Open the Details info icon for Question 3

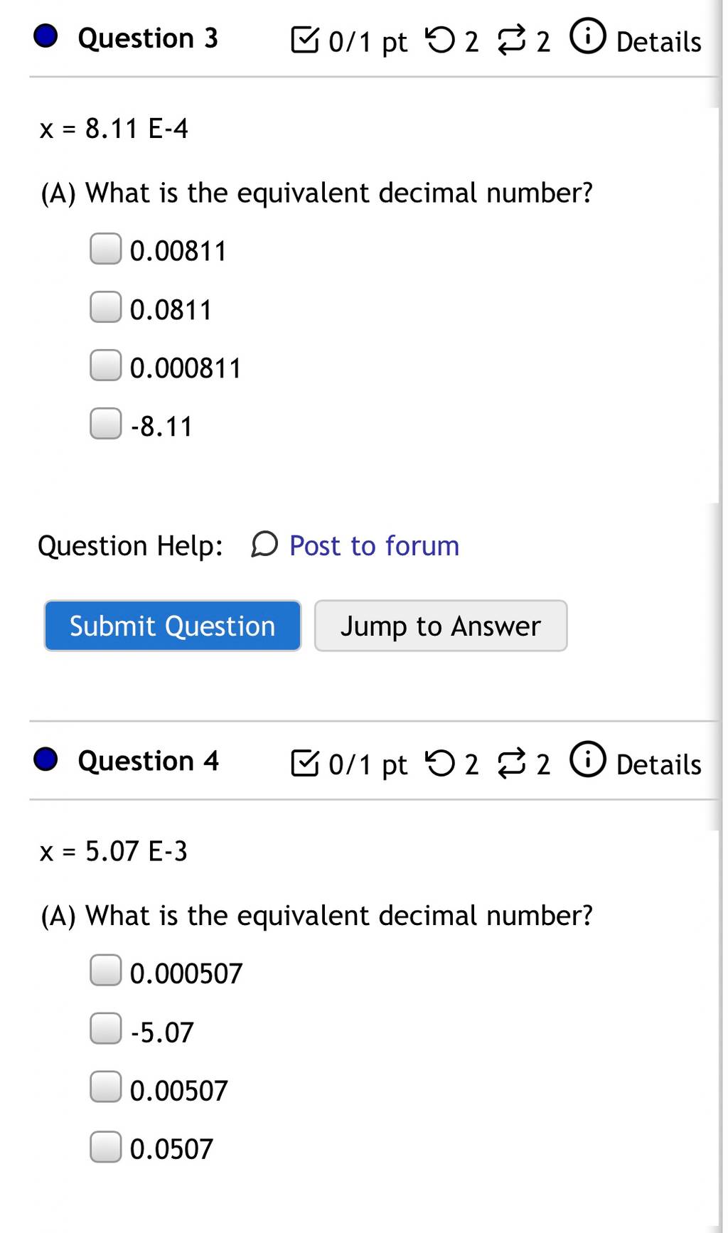click(x=588, y=37)
